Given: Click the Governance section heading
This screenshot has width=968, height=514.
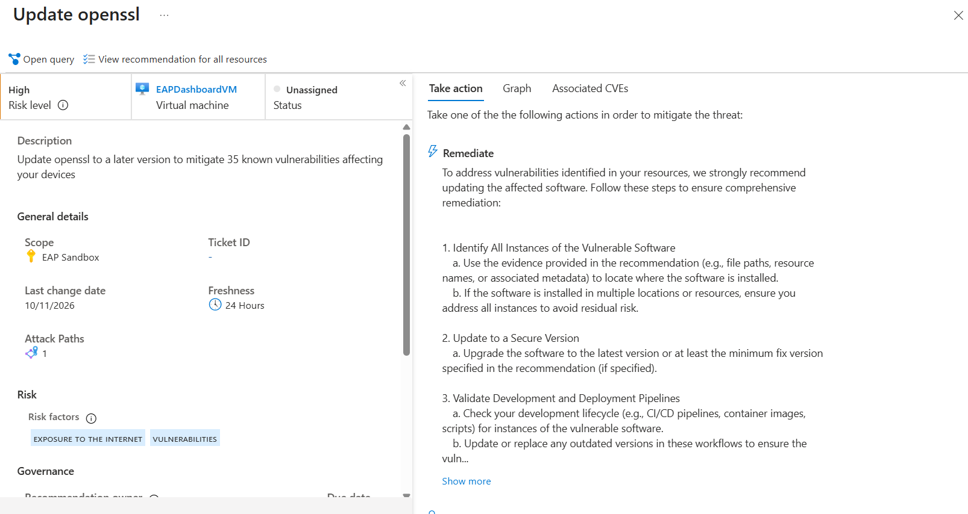Looking at the screenshot, I should (x=46, y=471).
